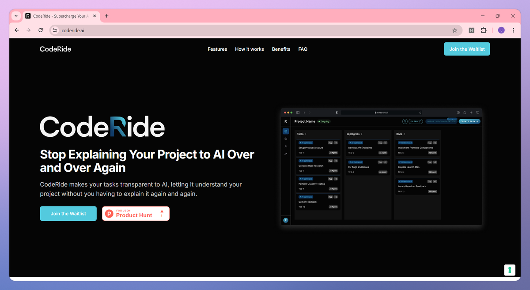Open the Gather Feedback task card
The height and width of the screenshot is (290, 530).
tap(318, 202)
